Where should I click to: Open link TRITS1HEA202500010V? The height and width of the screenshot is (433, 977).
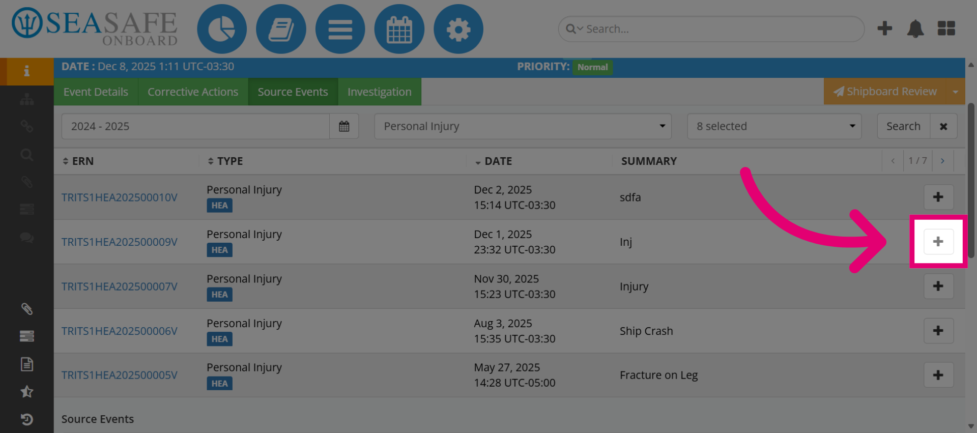(x=120, y=197)
